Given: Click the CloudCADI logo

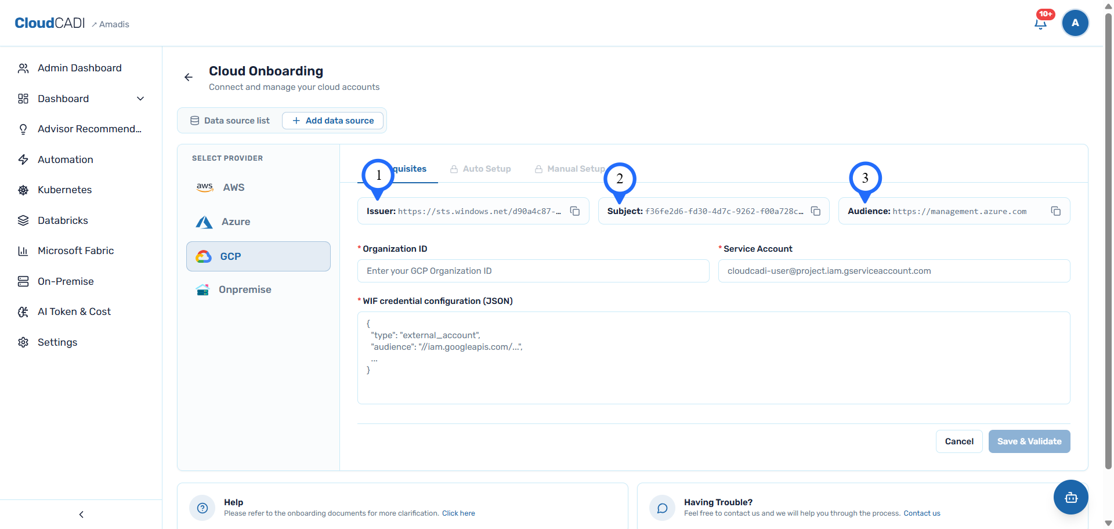Looking at the screenshot, I should point(50,23).
